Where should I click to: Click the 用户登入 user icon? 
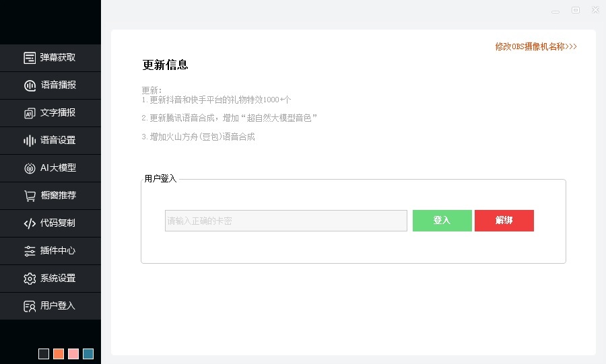click(30, 306)
